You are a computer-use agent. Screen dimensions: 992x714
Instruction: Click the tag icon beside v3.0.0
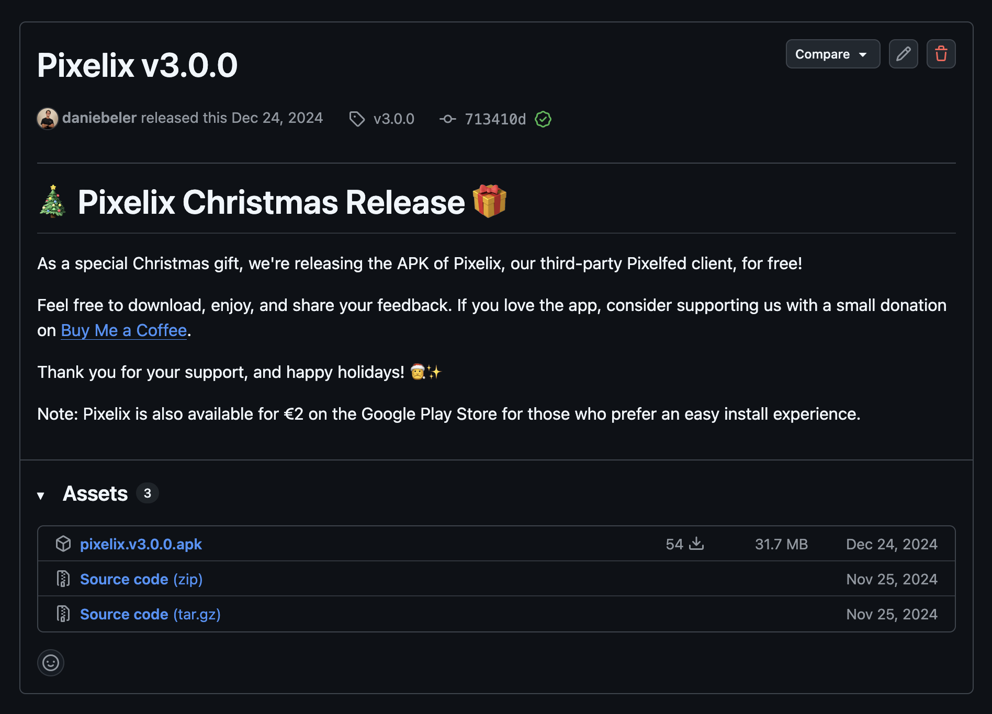click(x=357, y=119)
